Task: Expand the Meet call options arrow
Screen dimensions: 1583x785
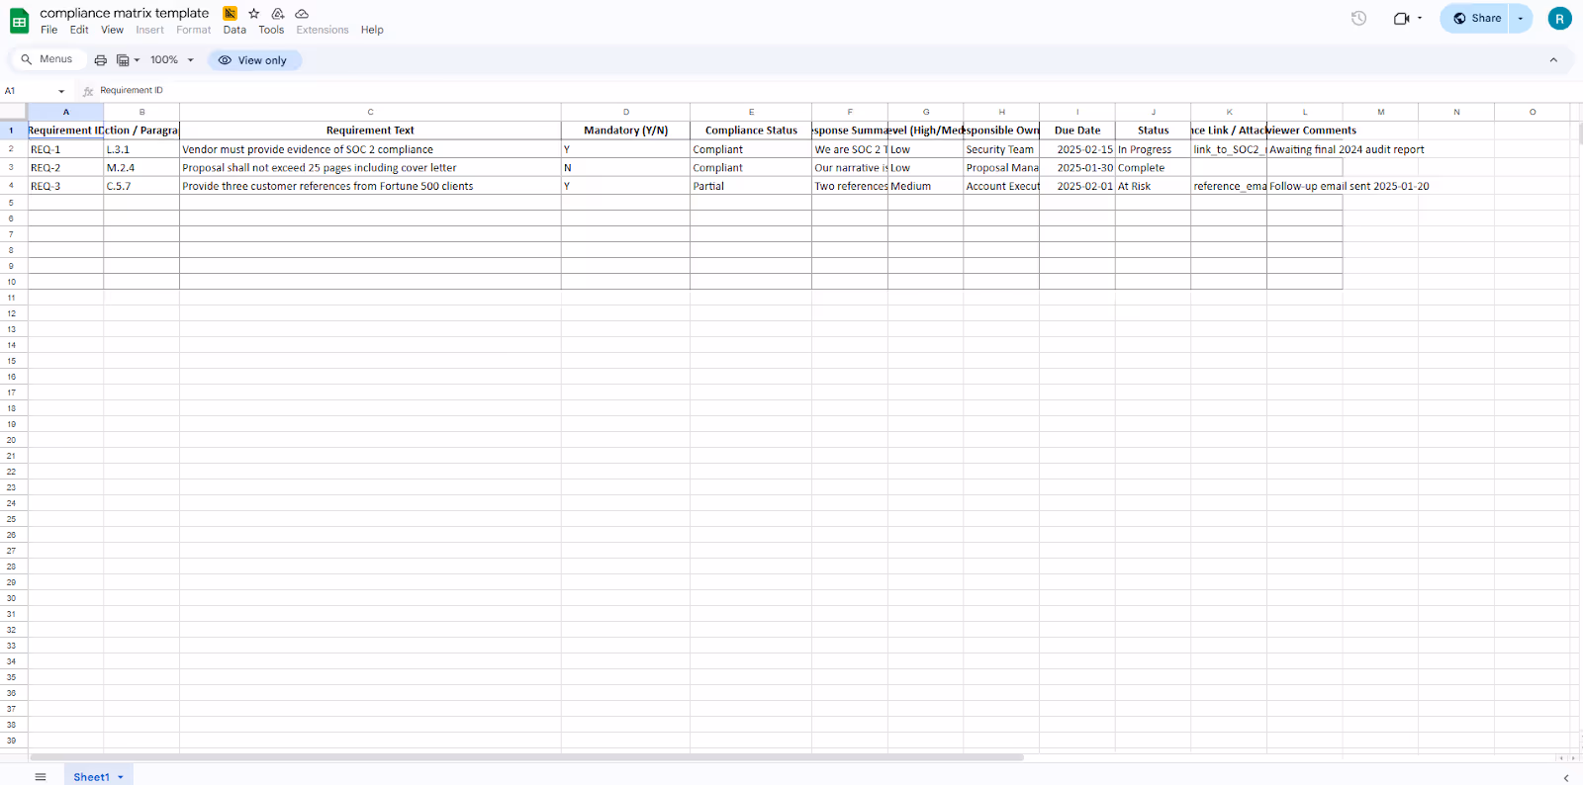Action: [x=1420, y=18]
